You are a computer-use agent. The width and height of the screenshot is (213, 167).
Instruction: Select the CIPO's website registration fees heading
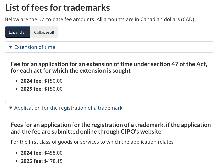pyautogui.click(x=111, y=128)
